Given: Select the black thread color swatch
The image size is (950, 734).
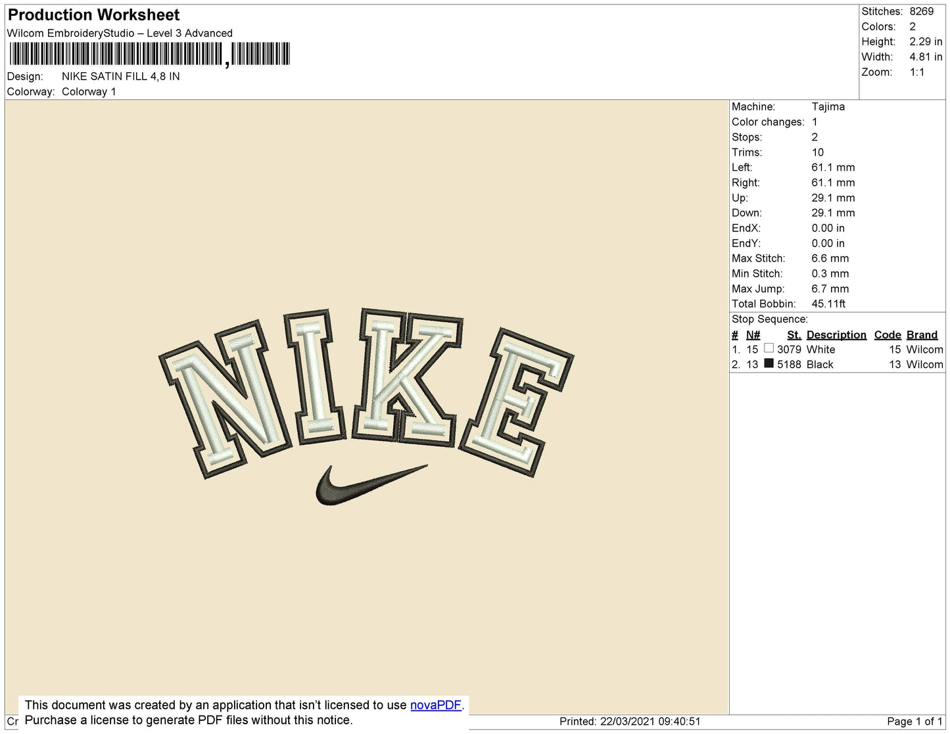Looking at the screenshot, I should click(x=769, y=363).
